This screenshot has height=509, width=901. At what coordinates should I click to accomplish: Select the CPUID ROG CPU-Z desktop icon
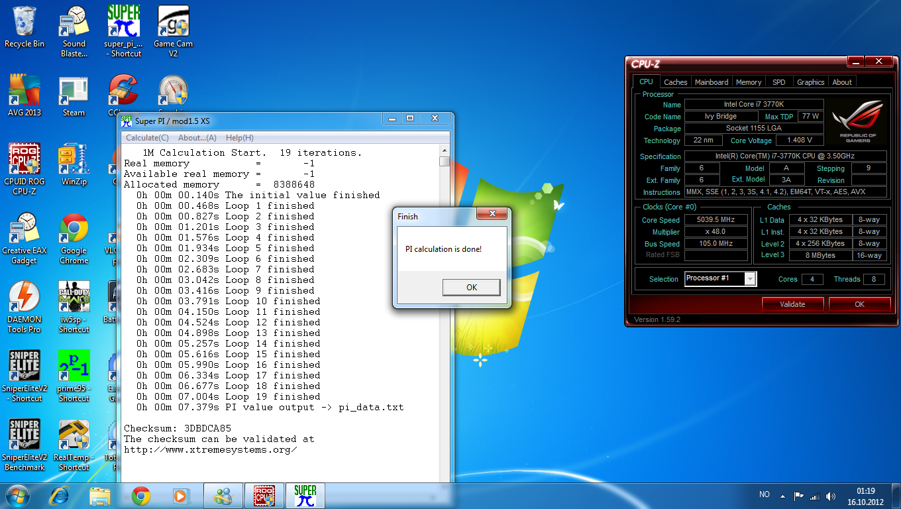(x=25, y=170)
